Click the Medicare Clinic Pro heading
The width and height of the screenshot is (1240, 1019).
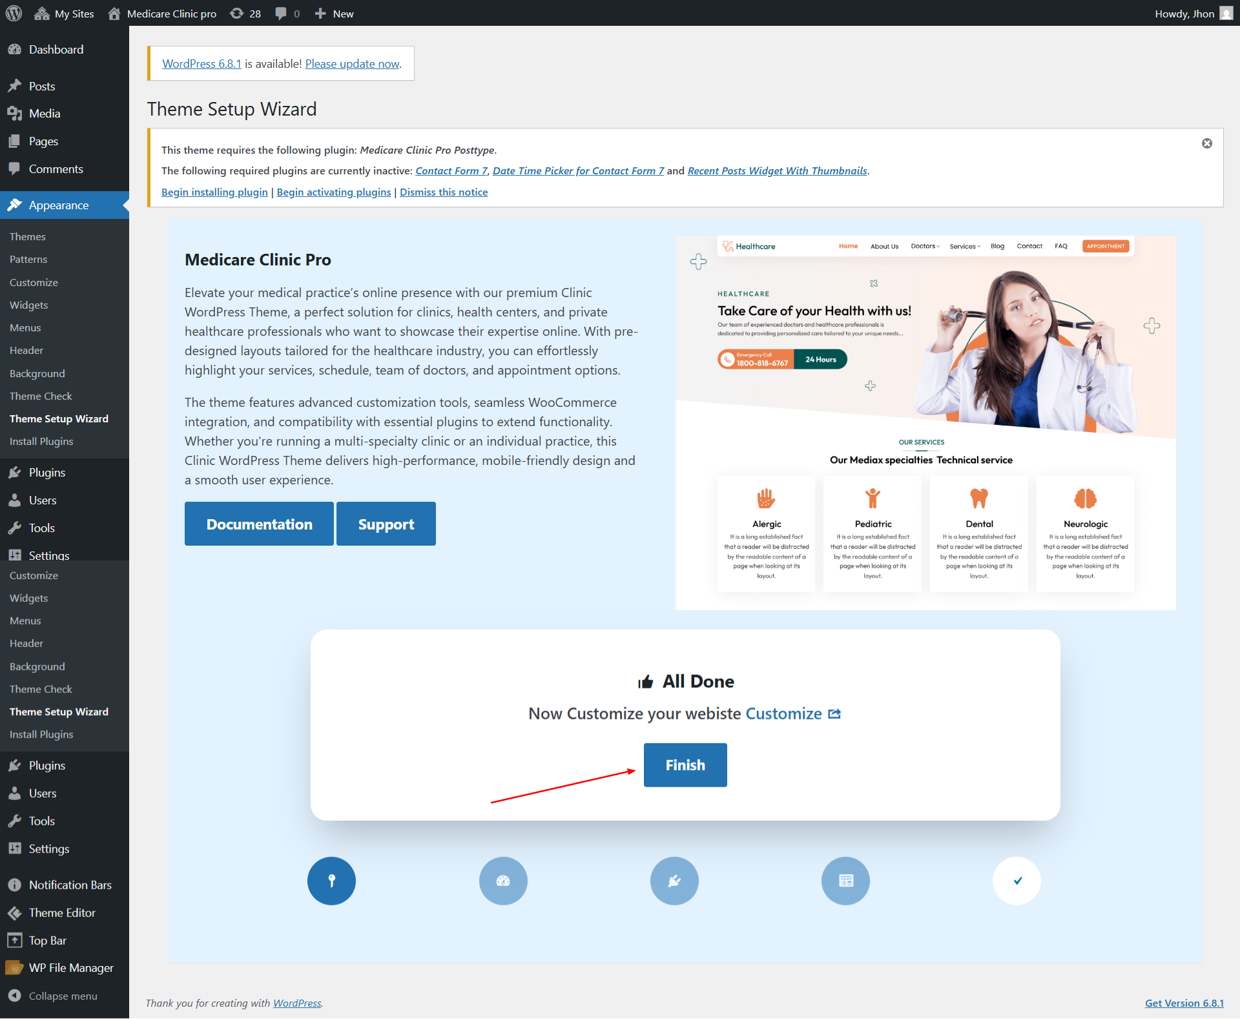(x=258, y=260)
